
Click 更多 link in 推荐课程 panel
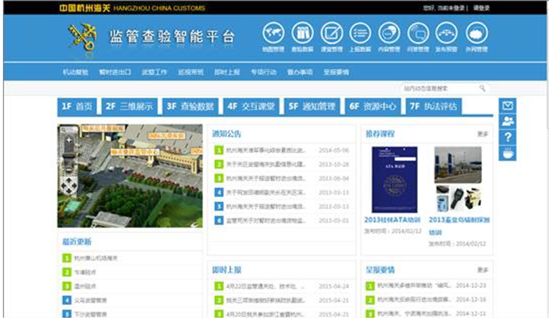point(482,134)
